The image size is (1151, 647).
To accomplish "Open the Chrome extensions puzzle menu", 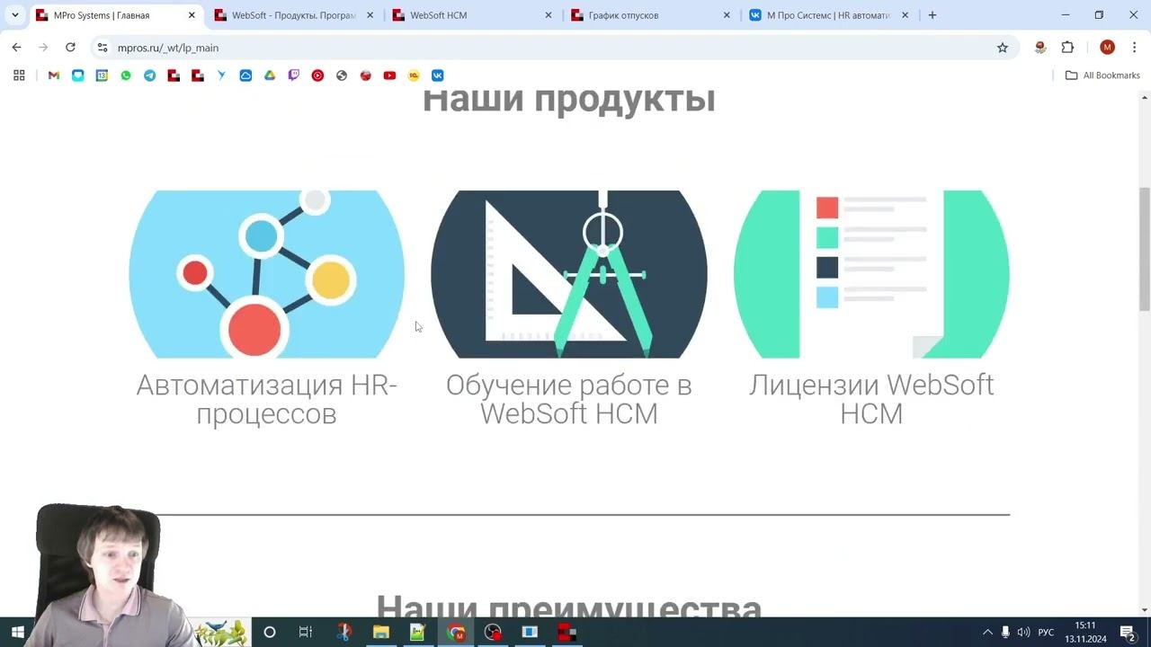I will [1067, 48].
